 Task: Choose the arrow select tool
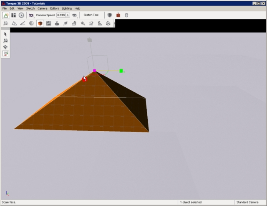click(x=5, y=34)
